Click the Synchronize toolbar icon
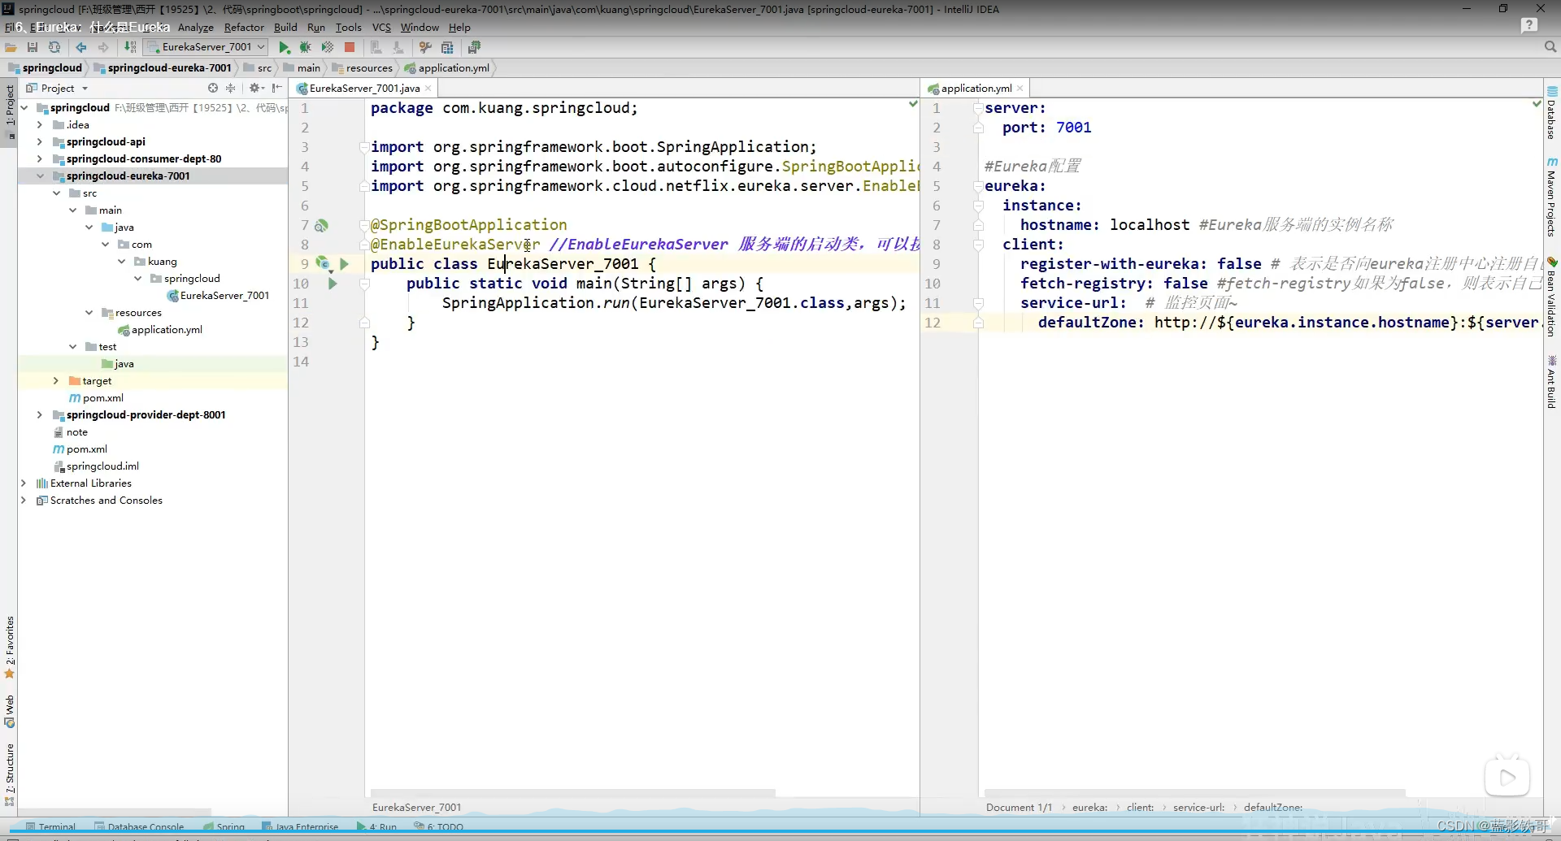 tap(54, 47)
